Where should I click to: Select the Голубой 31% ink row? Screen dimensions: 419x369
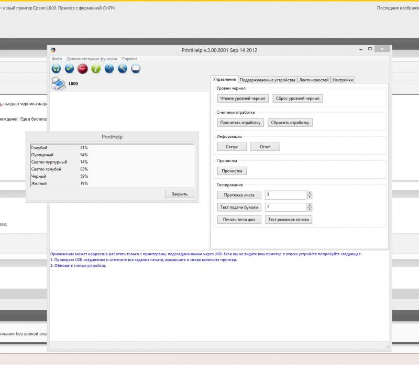tap(112, 148)
